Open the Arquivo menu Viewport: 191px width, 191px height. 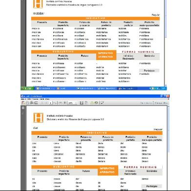[23, 99]
